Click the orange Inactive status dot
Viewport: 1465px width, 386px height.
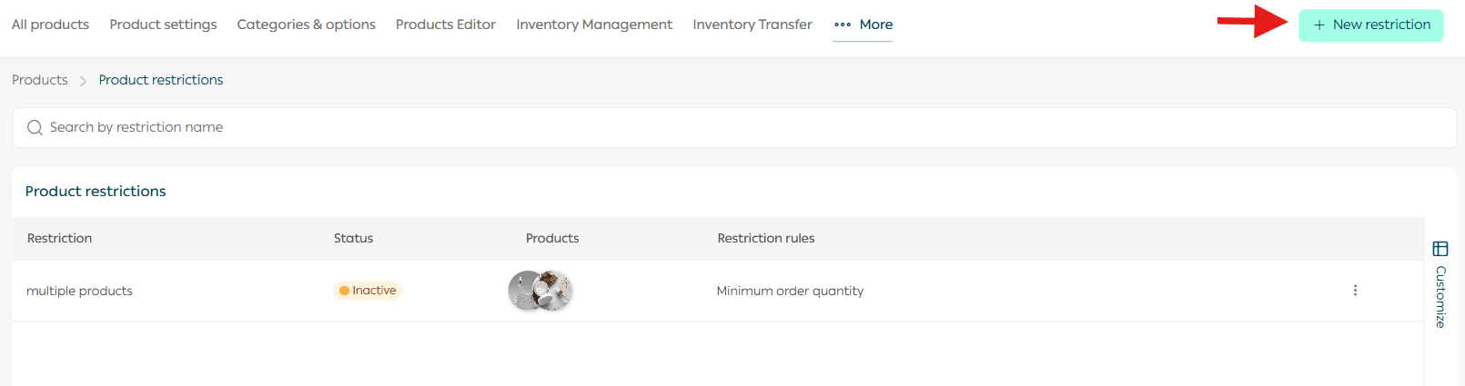(x=344, y=291)
